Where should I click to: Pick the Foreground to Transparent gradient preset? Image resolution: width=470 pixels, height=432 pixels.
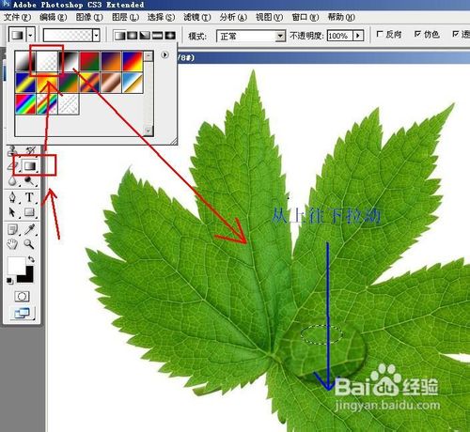[47, 61]
